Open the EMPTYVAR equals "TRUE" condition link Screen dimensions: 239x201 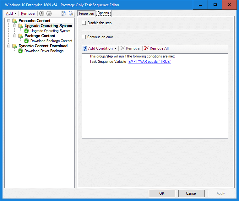[150, 62]
